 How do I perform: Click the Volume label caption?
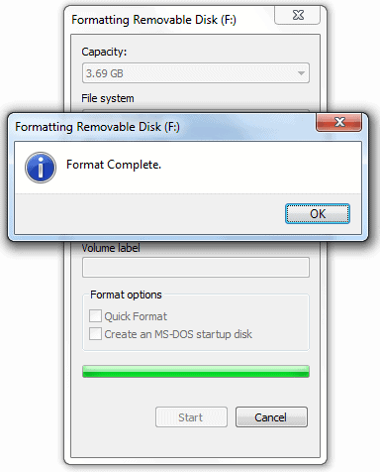[x=111, y=248]
